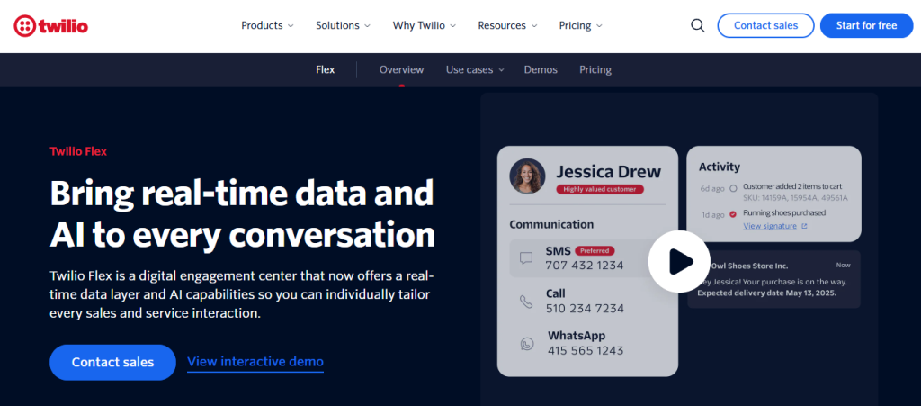The height and width of the screenshot is (406, 921).
Task: Click the WhatsApp icon
Action: coord(526,344)
